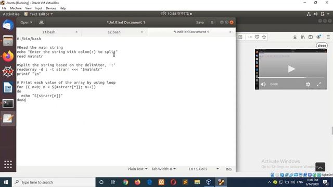Open video player settings gear
Image resolution: width=333 pixels, height=187 pixels.
[308, 84]
